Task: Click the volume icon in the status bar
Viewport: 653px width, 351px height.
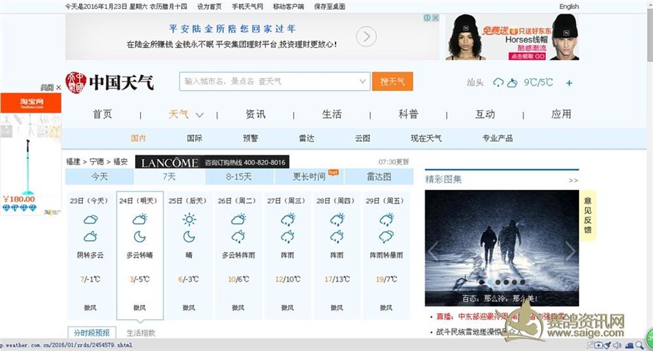Action: [616, 345]
